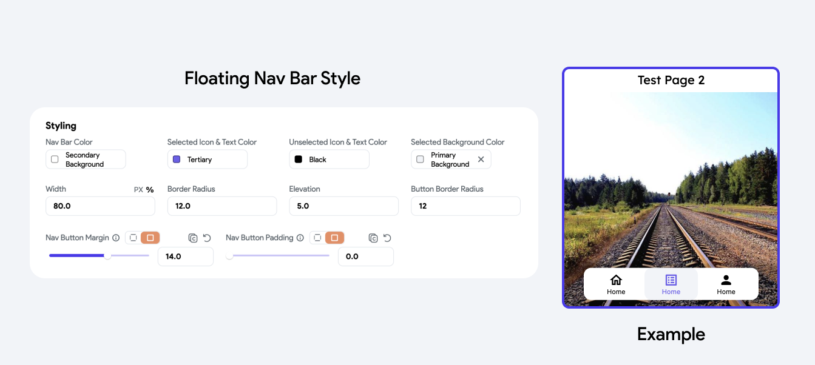Open the Nav Bar Color picker
815x365 pixels.
86,159
